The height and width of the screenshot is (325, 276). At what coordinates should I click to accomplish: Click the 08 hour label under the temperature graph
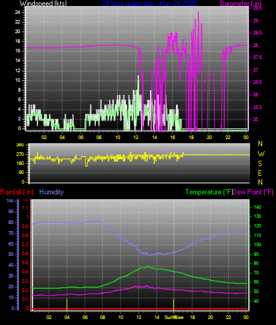pyautogui.click(x=102, y=317)
